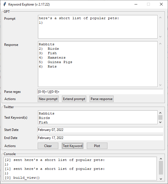Click the Plot button
The width and height of the screenshot is (168, 184).
97,146
